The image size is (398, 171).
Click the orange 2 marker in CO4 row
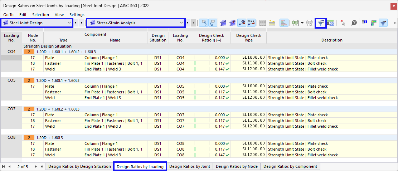tap(29, 52)
